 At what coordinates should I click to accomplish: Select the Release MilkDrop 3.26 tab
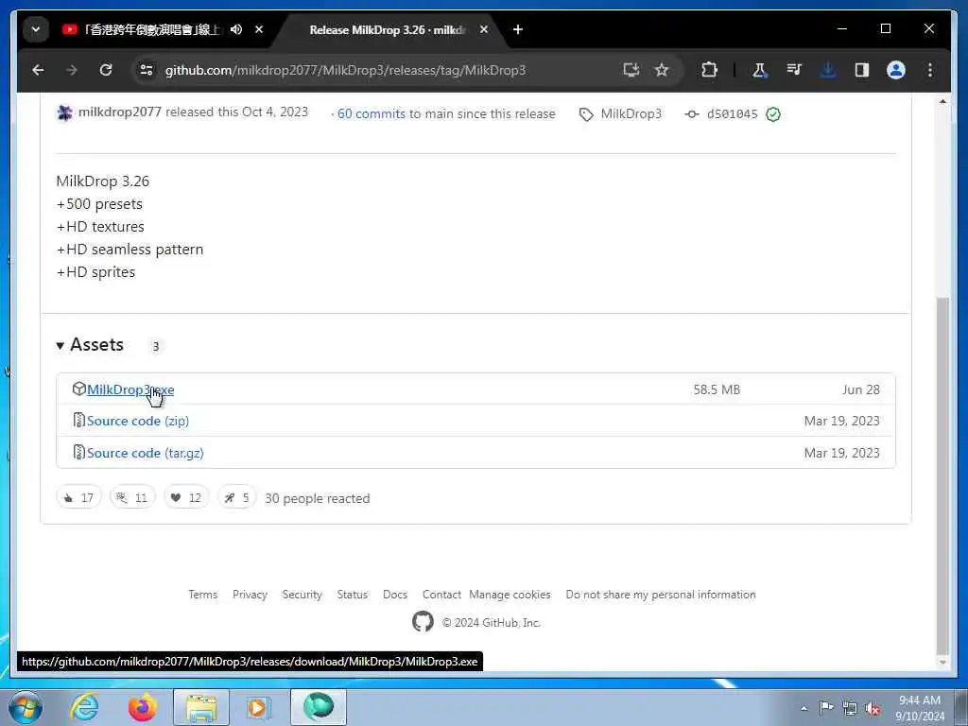pyautogui.click(x=387, y=29)
